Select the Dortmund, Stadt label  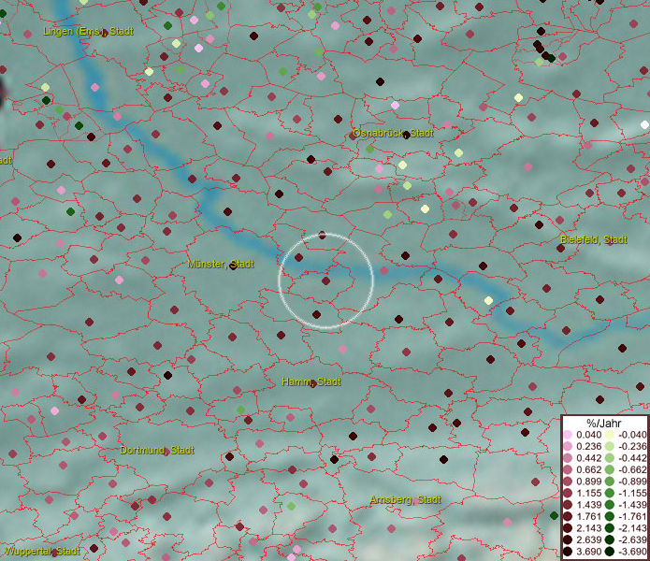[157, 450]
